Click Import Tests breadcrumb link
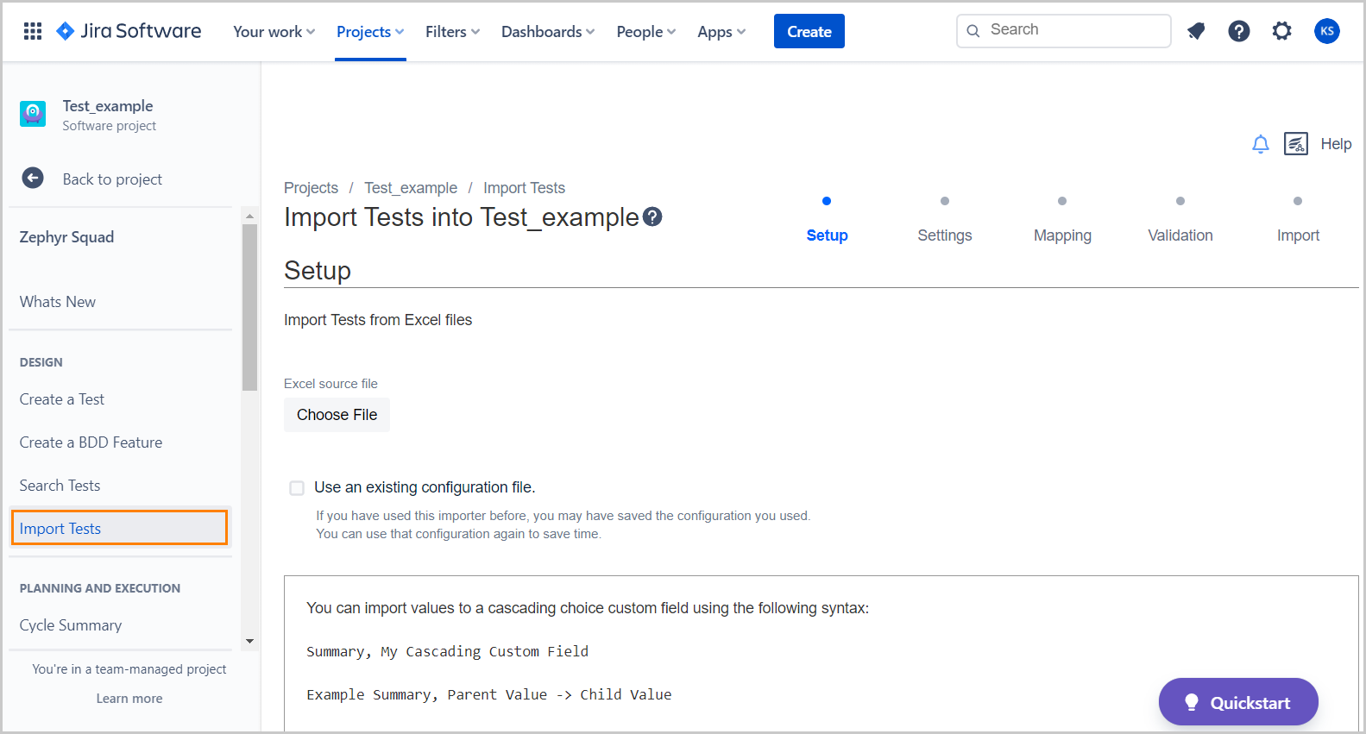This screenshot has height=734, width=1366. click(524, 188)
